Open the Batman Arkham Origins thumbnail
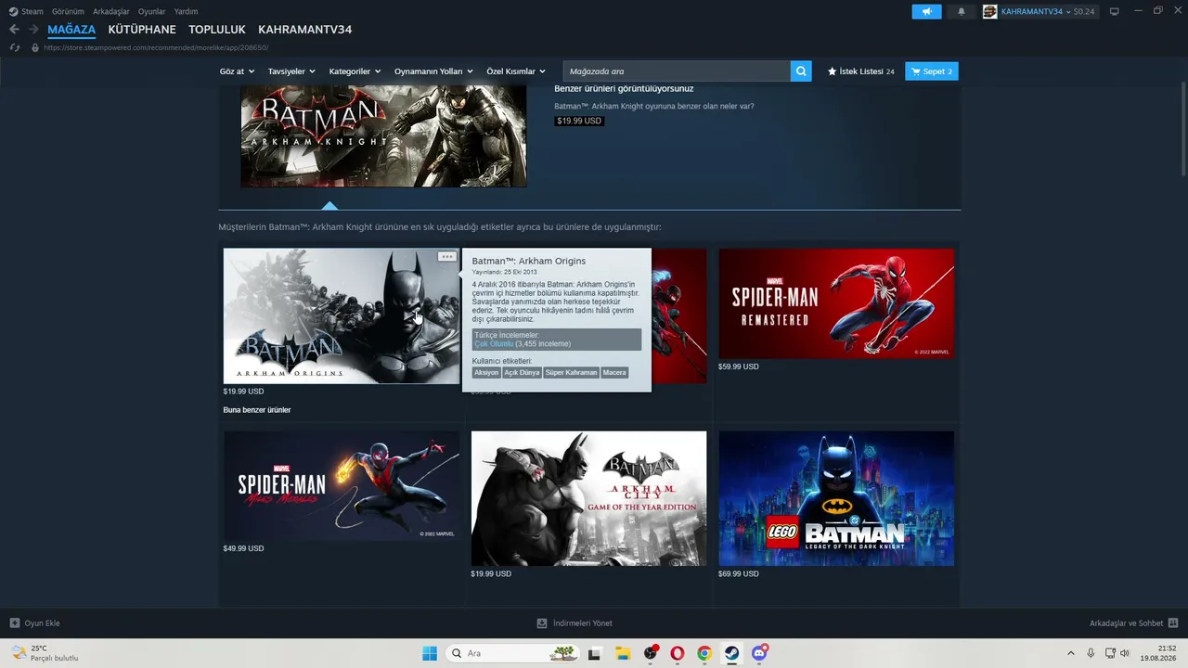The height and width of the screenshot is (668, 1188). point(341,315)
